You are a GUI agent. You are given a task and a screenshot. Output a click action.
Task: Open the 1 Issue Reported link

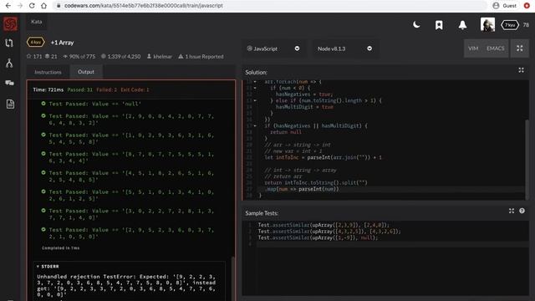pyautogui.click(x=201, y=56)
